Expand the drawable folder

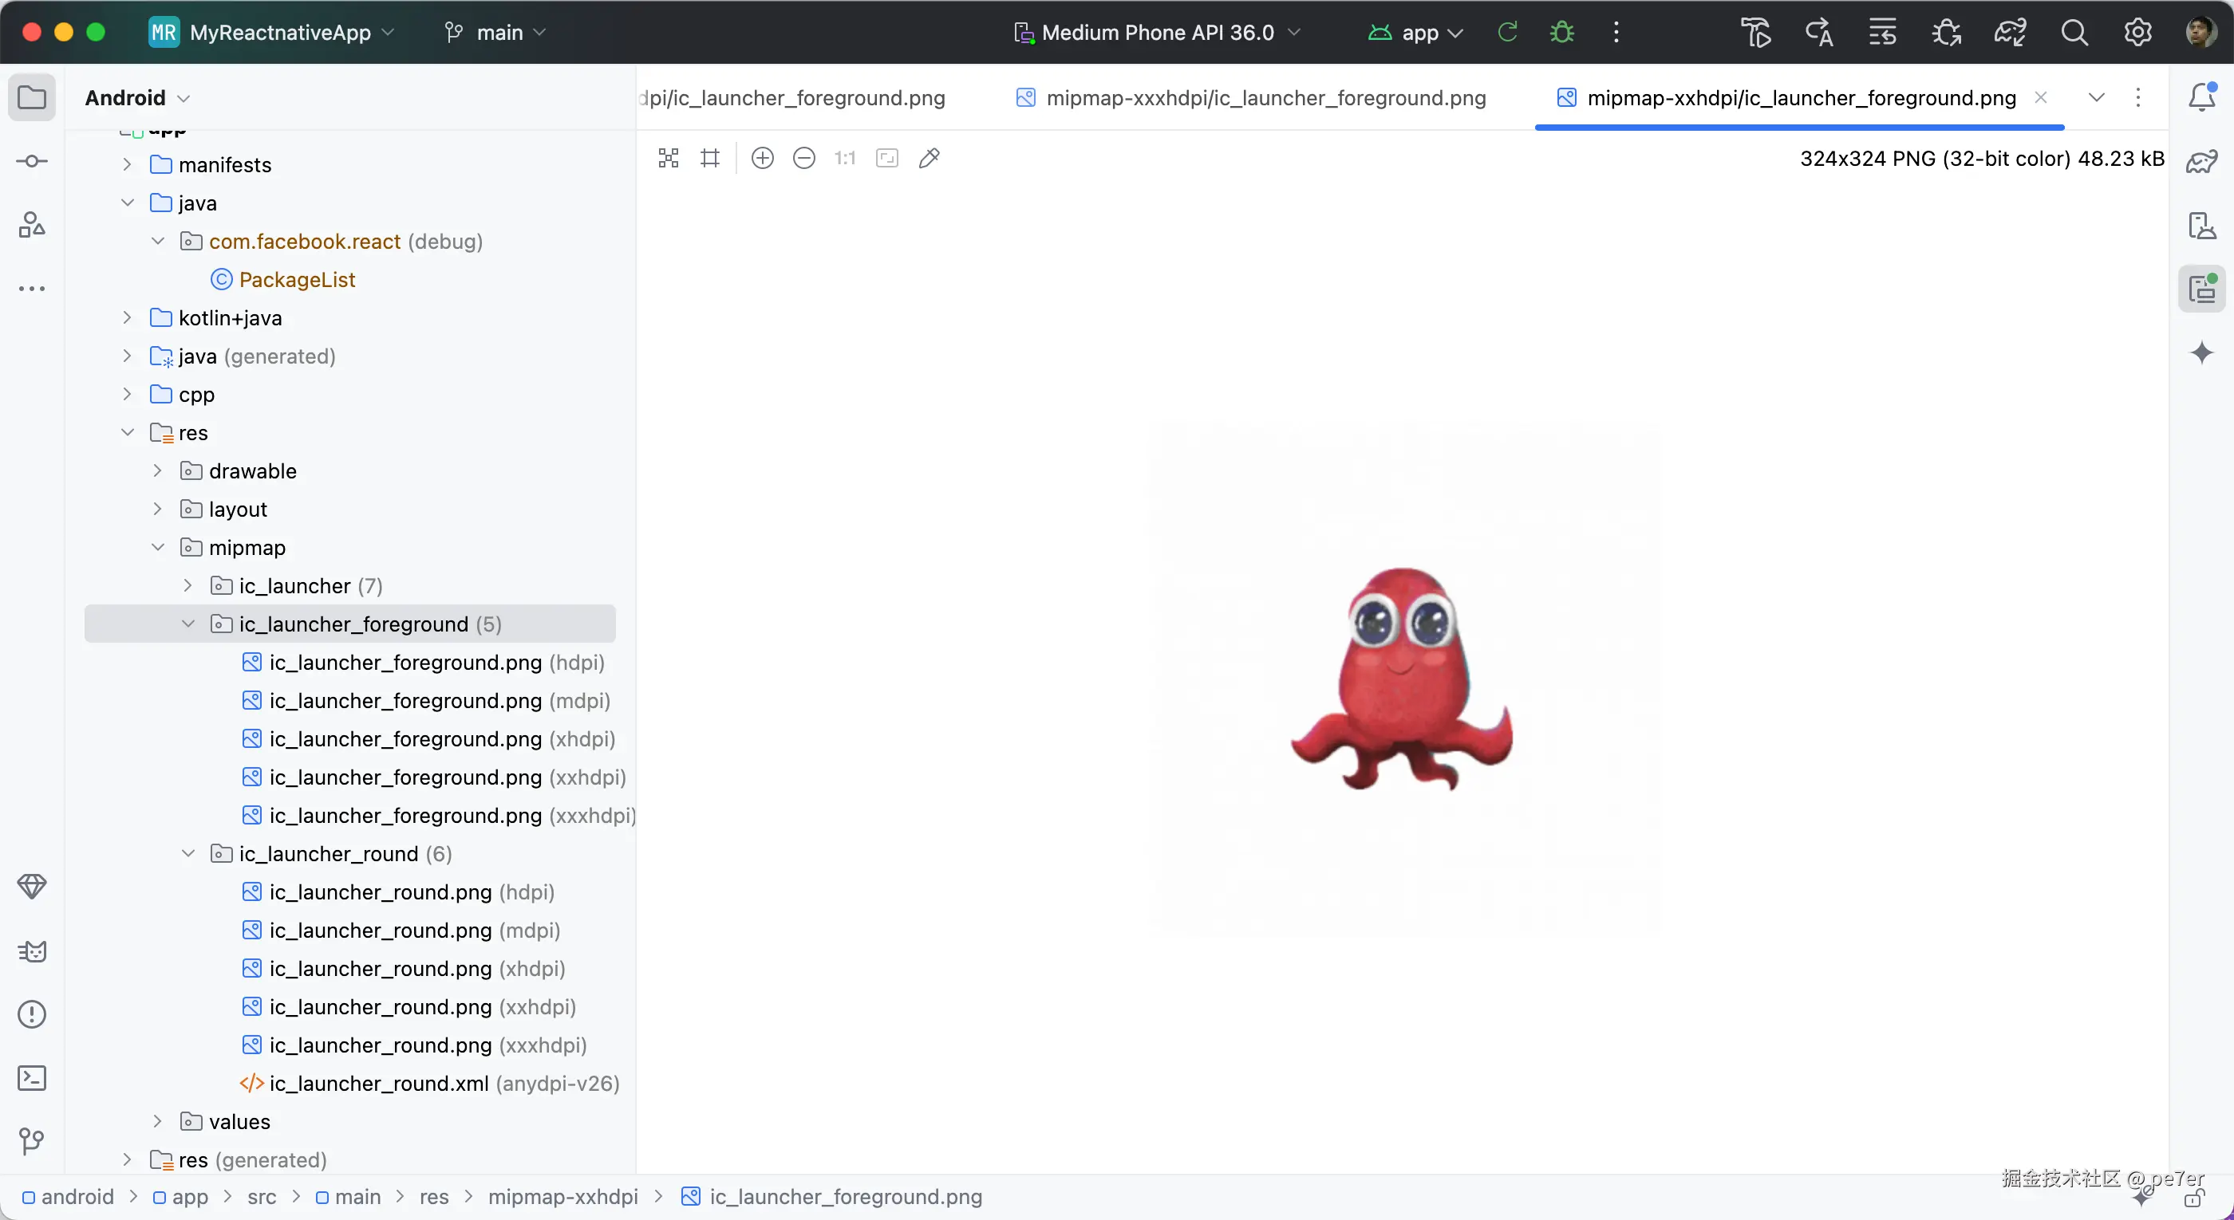(158, 470)
